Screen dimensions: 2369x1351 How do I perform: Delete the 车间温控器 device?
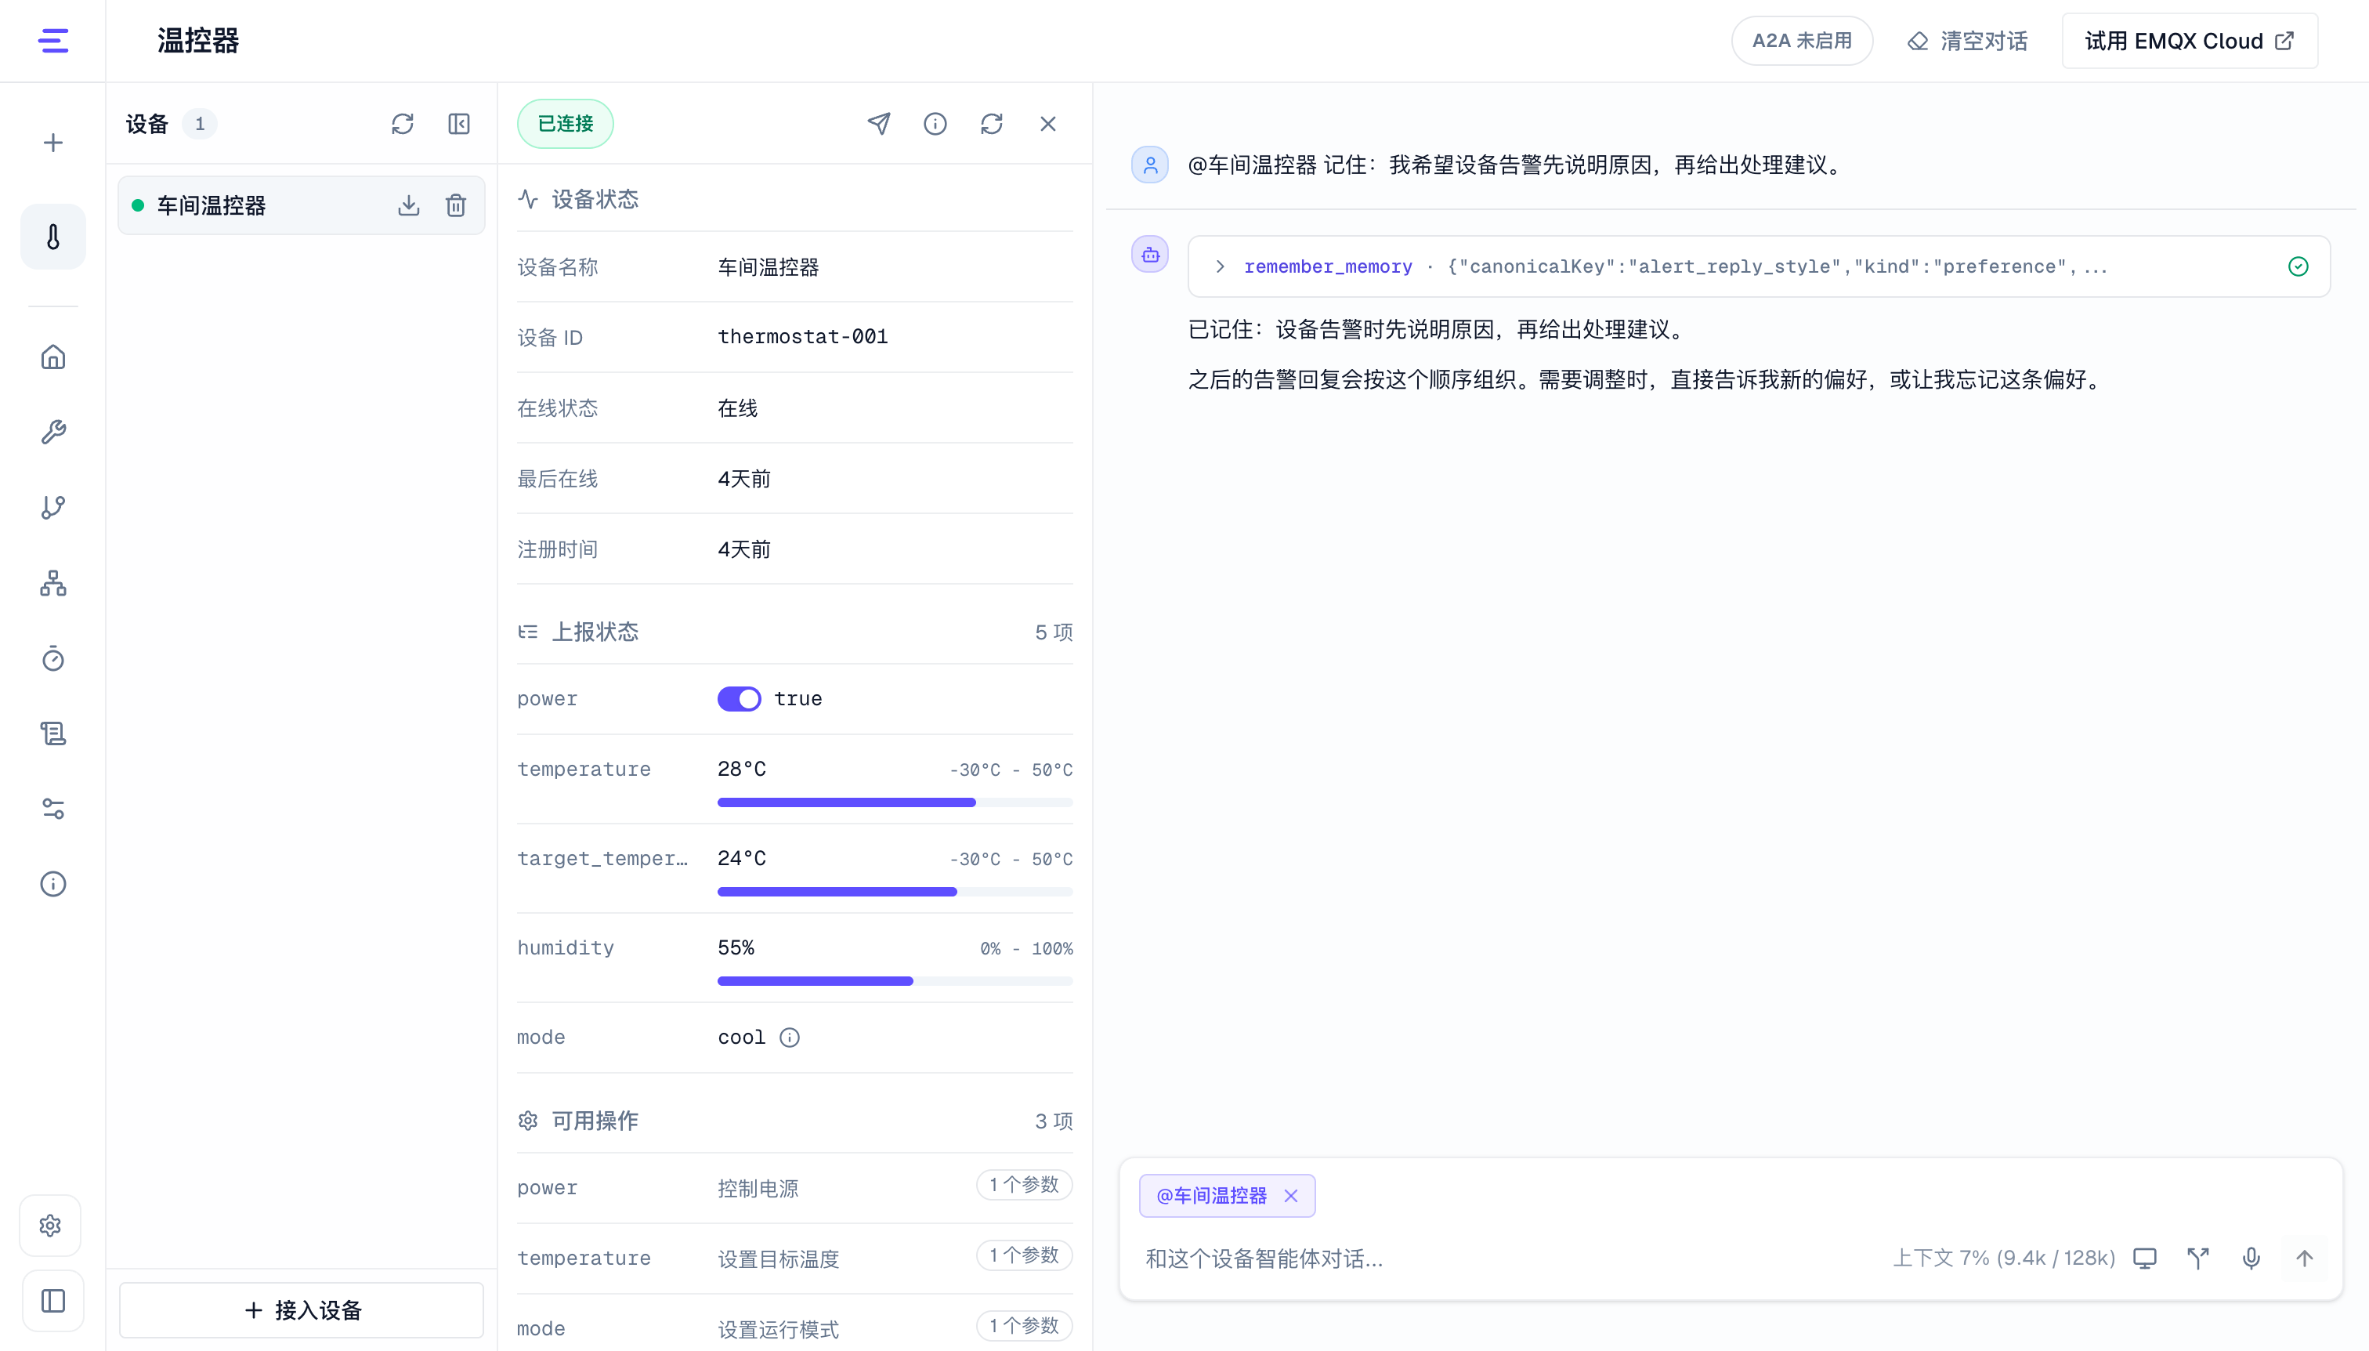click(455, 205)
